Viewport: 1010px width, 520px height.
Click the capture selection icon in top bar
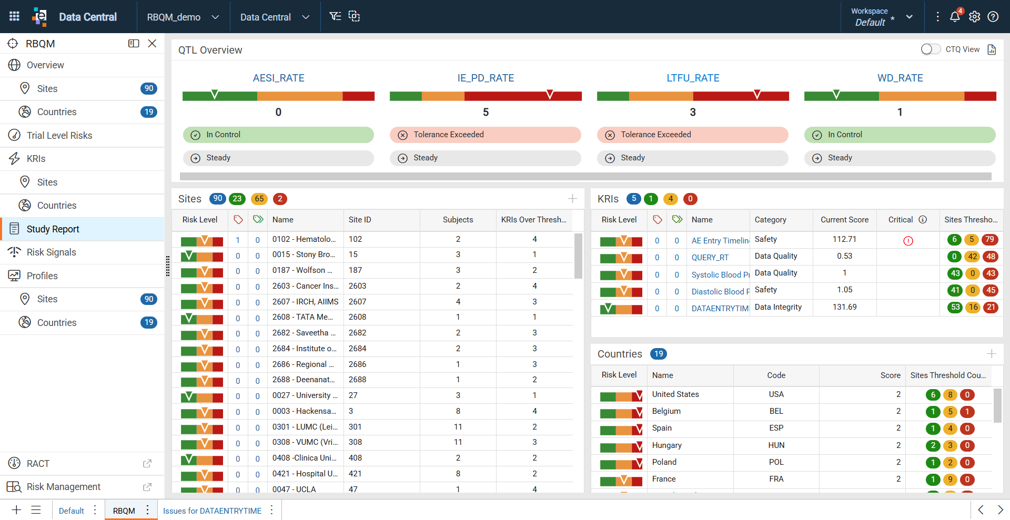pos(355,16)
